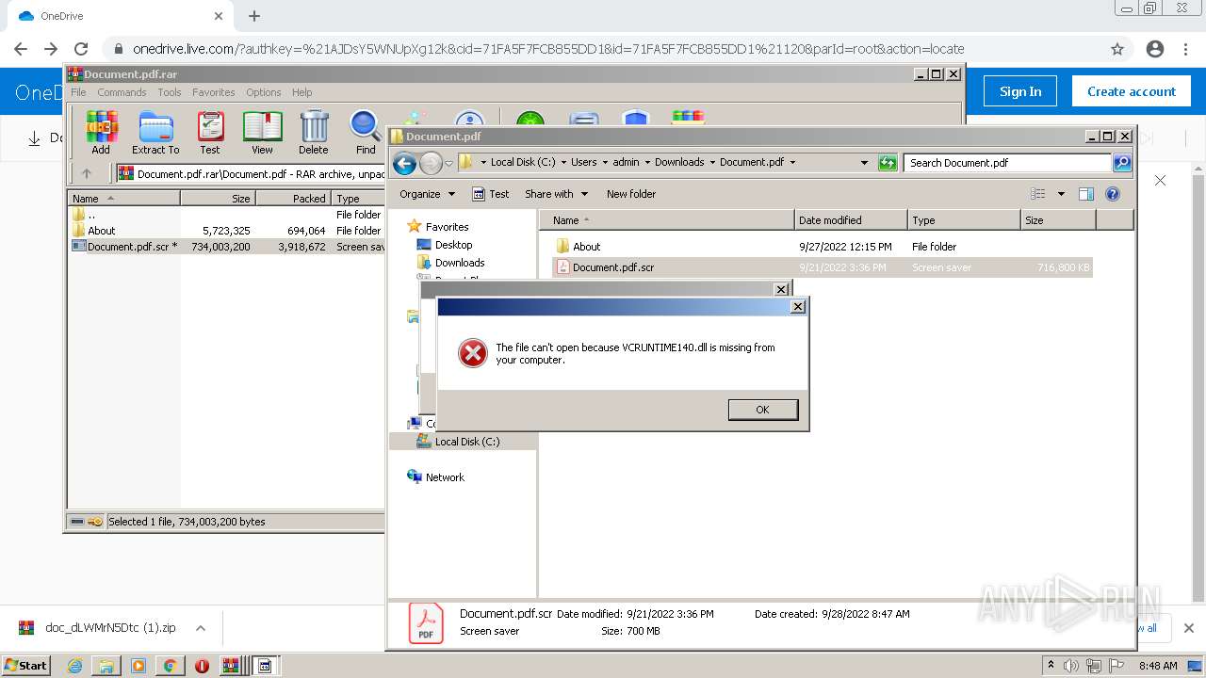Click Explorer's Forward button
The height and width of the screenshot is (678, 1206).
click(x=431, y=163)
